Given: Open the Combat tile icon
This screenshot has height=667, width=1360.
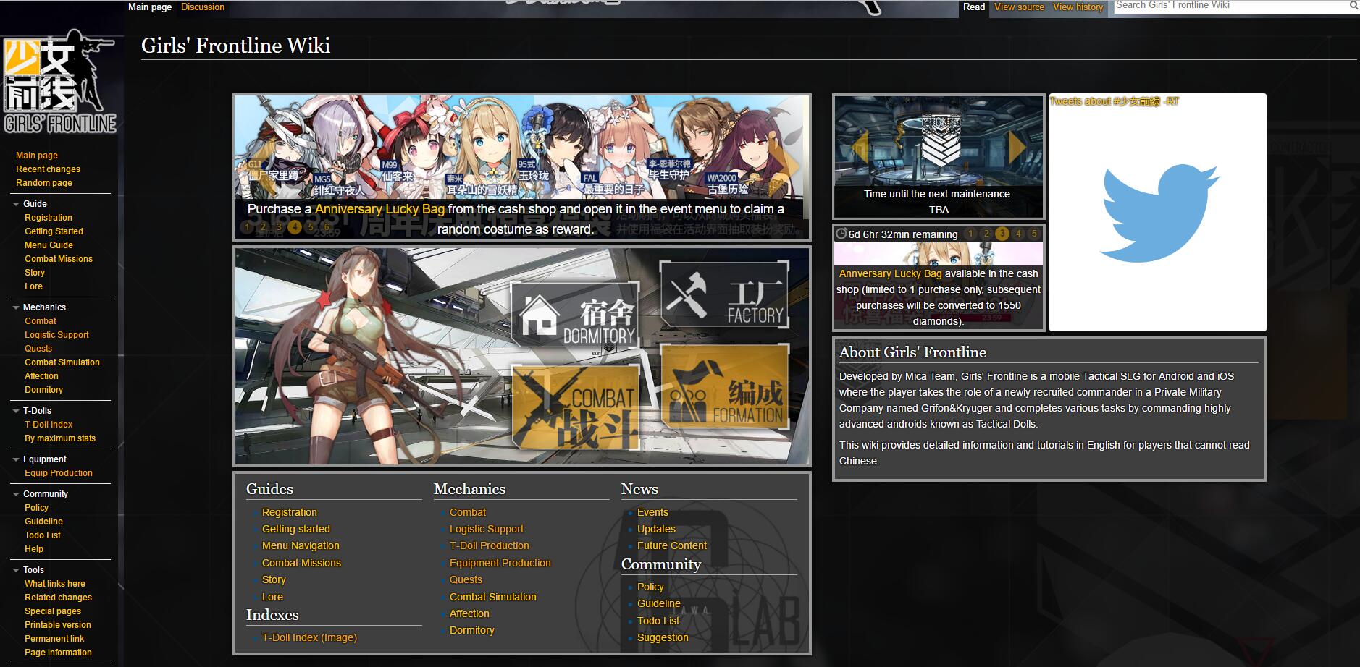Looking at the screenshot, I should point(576,407).
